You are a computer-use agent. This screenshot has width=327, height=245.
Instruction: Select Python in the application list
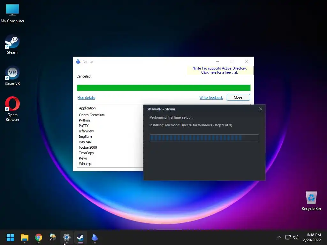(84, 120)
